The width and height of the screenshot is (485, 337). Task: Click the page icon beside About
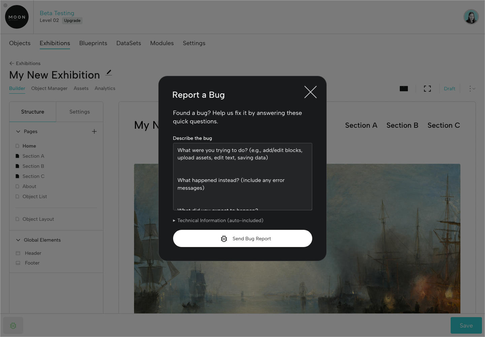[18, 186]
